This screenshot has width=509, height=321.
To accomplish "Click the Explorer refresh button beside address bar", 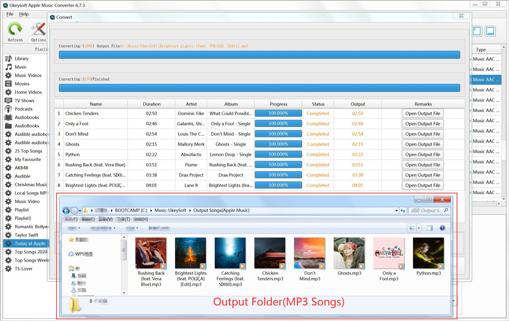I will [x=403, y=210].
